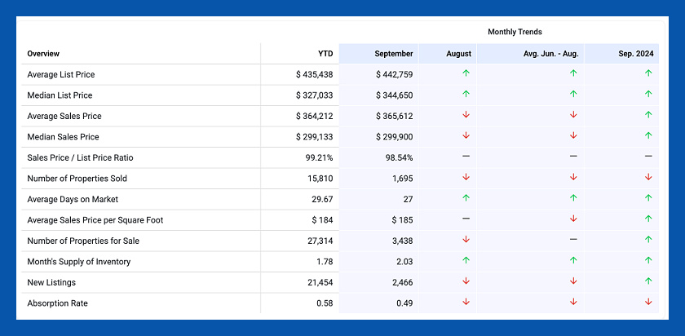Click Avg. Jun. - Aug. dash for Properties for Sale
Viewport: 685px width, 336px height.
[x=573, y=240]
